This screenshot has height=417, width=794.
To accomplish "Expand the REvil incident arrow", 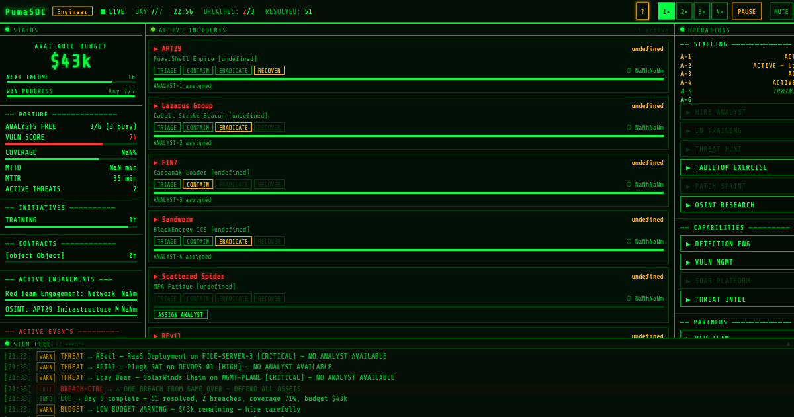I will pyautogui.click(x=156, y=336).
